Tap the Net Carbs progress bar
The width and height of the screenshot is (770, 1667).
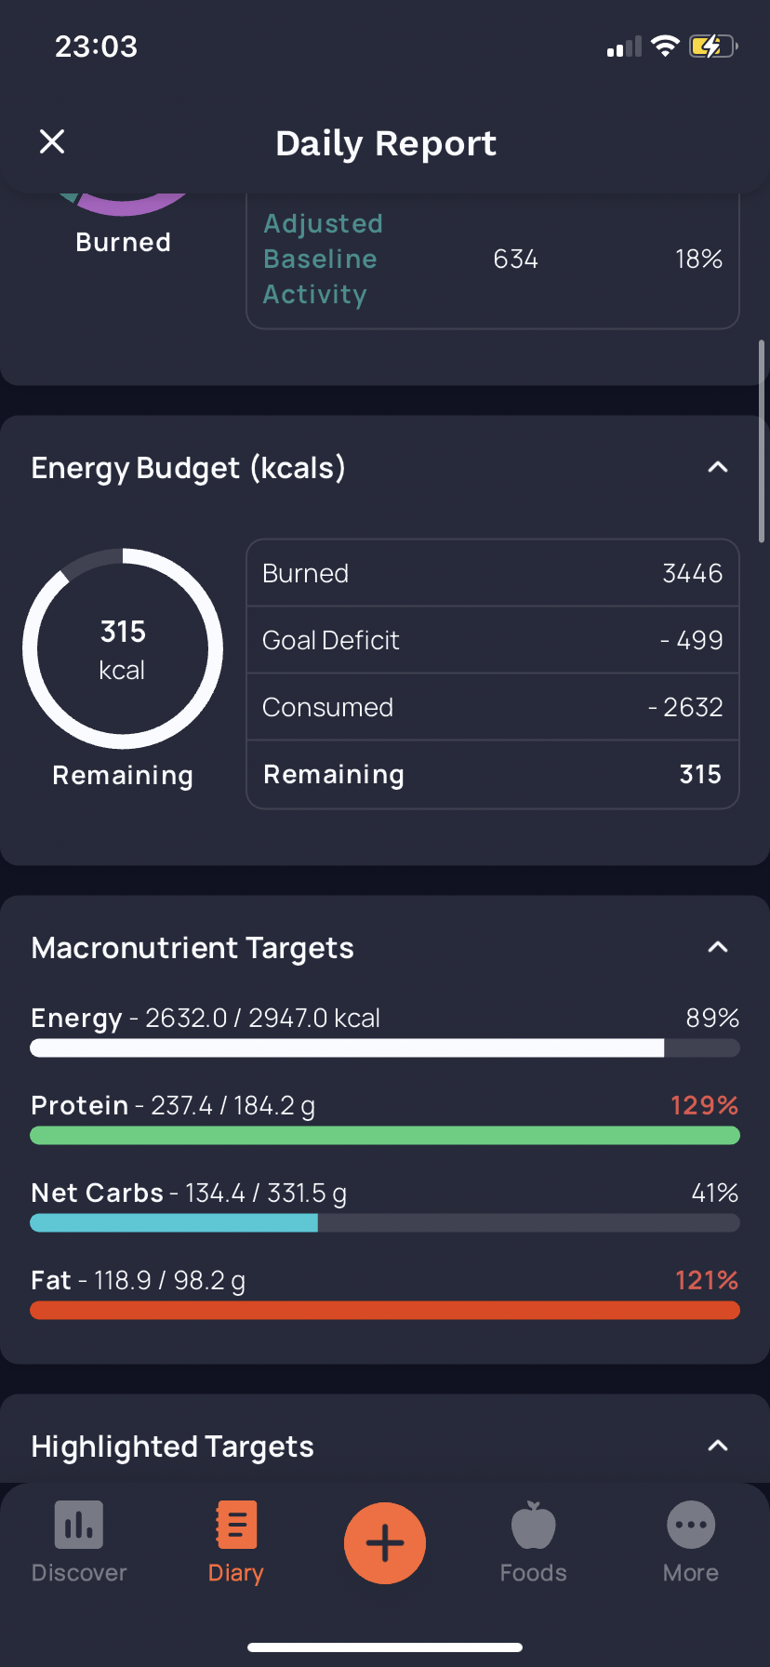tap(385, 1223)
